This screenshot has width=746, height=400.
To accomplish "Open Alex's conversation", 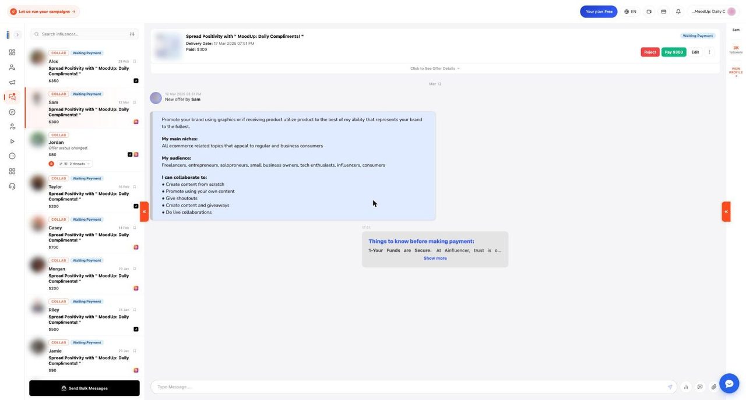I will pos(85,66).
